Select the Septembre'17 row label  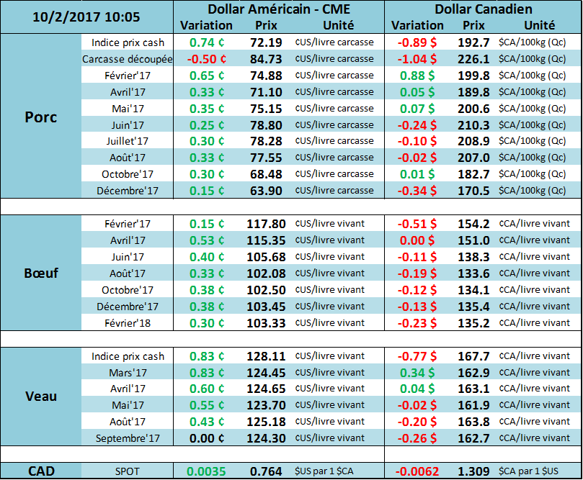[128, 438]
